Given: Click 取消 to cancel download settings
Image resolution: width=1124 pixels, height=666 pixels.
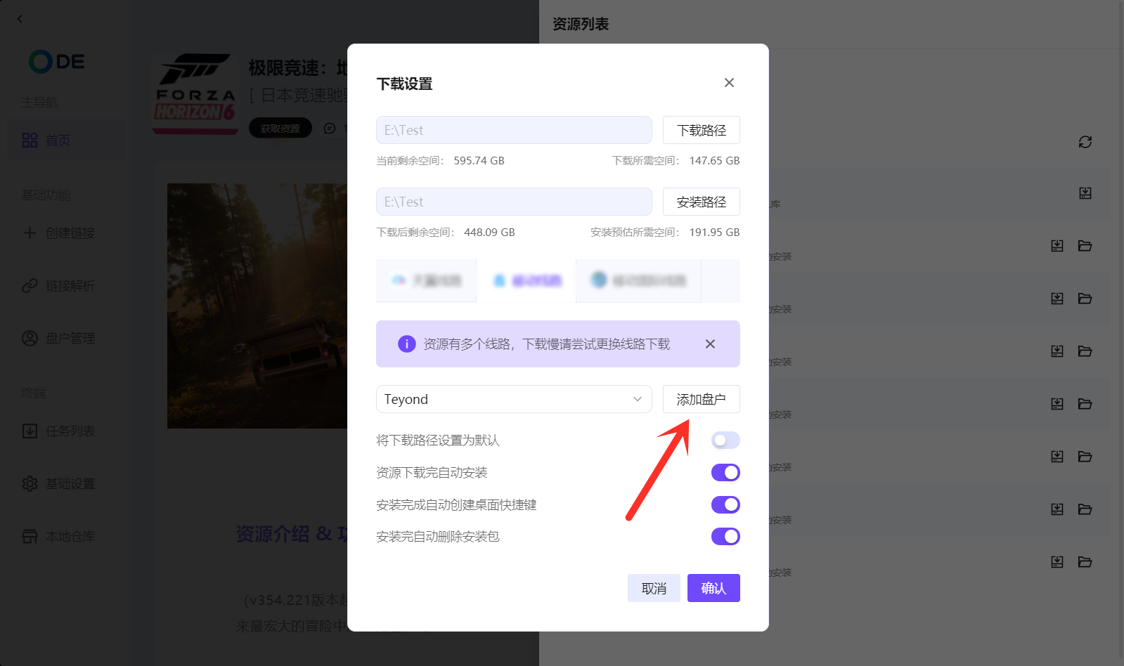Looking at the screenshot, I should [x=654, y=588].
